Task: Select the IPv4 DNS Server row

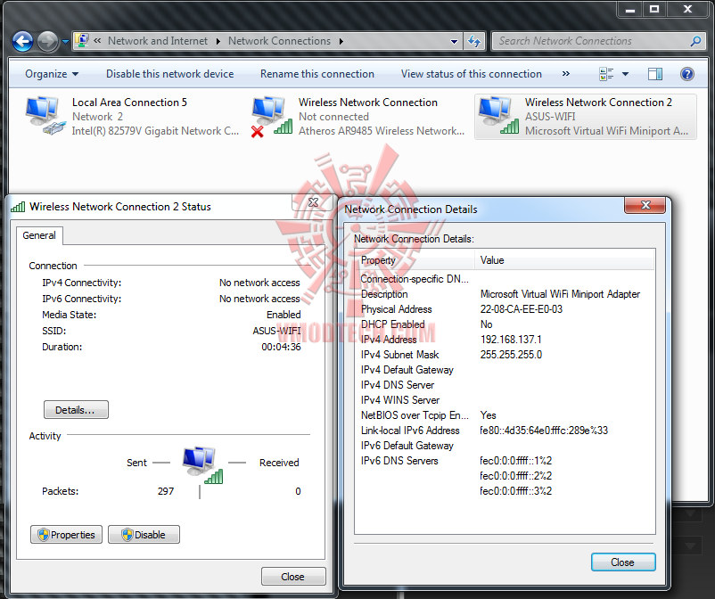Action: [505, 385]
